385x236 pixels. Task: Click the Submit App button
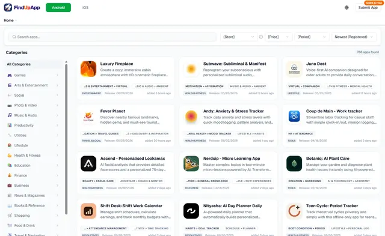[x=368, y=8]
